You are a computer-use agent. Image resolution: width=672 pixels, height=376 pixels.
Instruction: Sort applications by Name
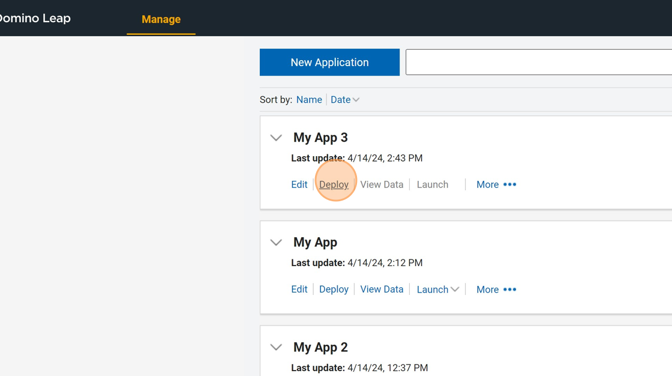tap(309, 100)
